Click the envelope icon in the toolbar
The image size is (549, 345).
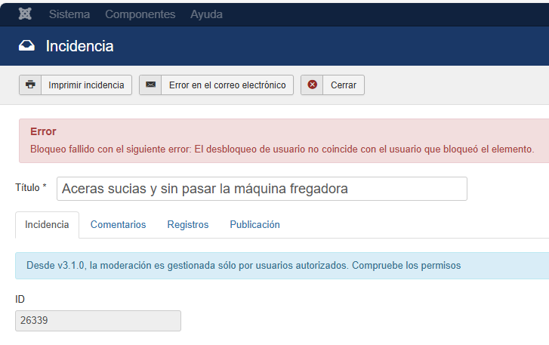(x=151, y=85)
